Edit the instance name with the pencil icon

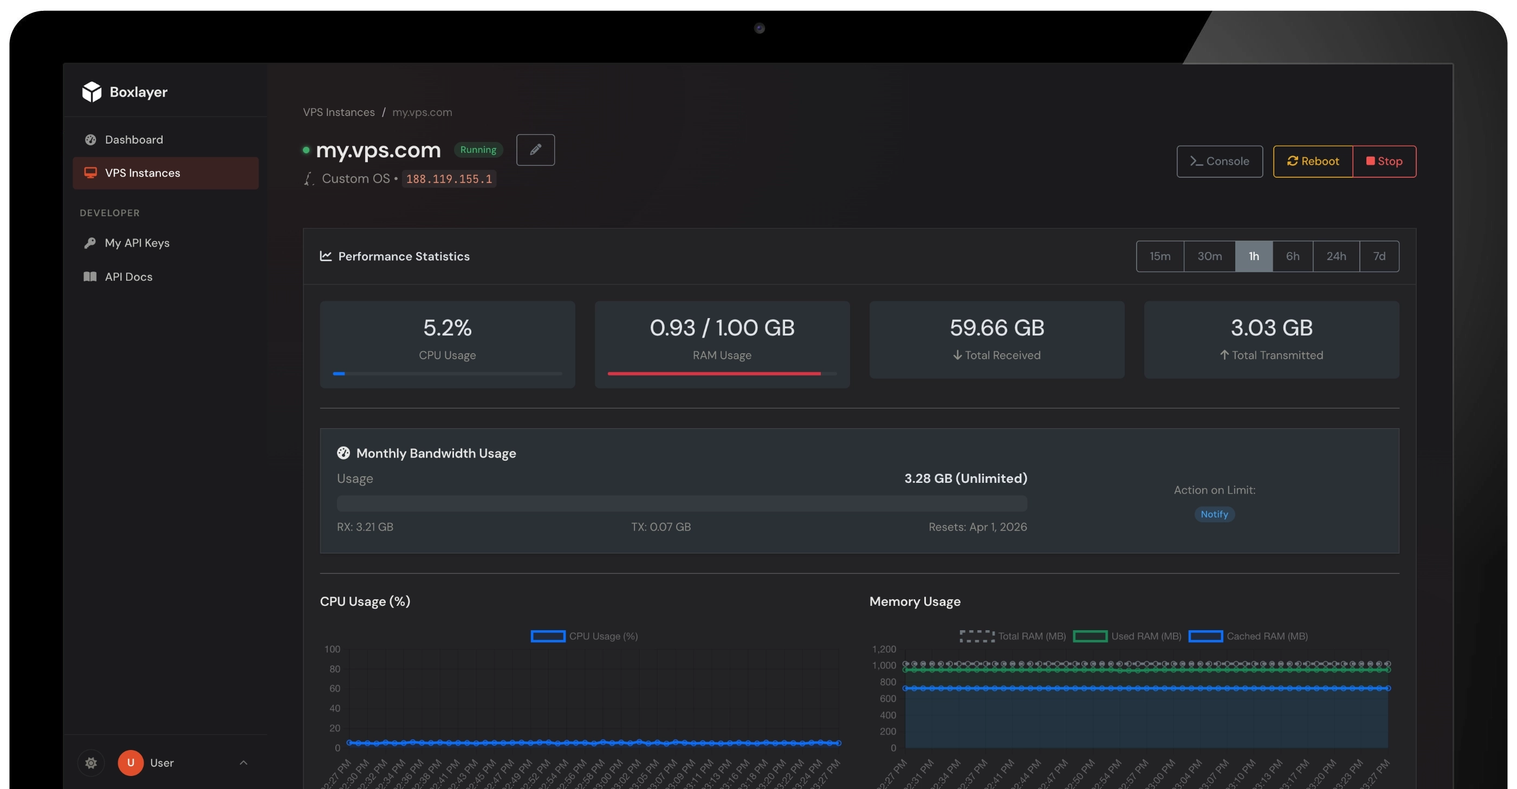535,150
